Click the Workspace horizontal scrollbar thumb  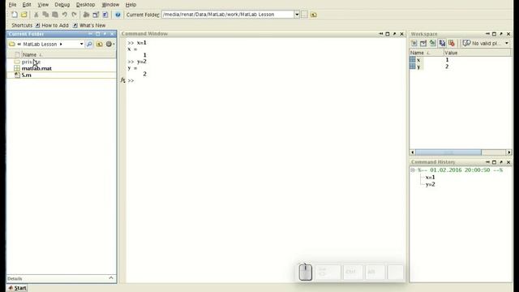448,152
